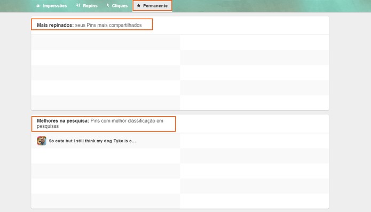Select last empty row of Mais repinados, right column

tap(254, 103)
